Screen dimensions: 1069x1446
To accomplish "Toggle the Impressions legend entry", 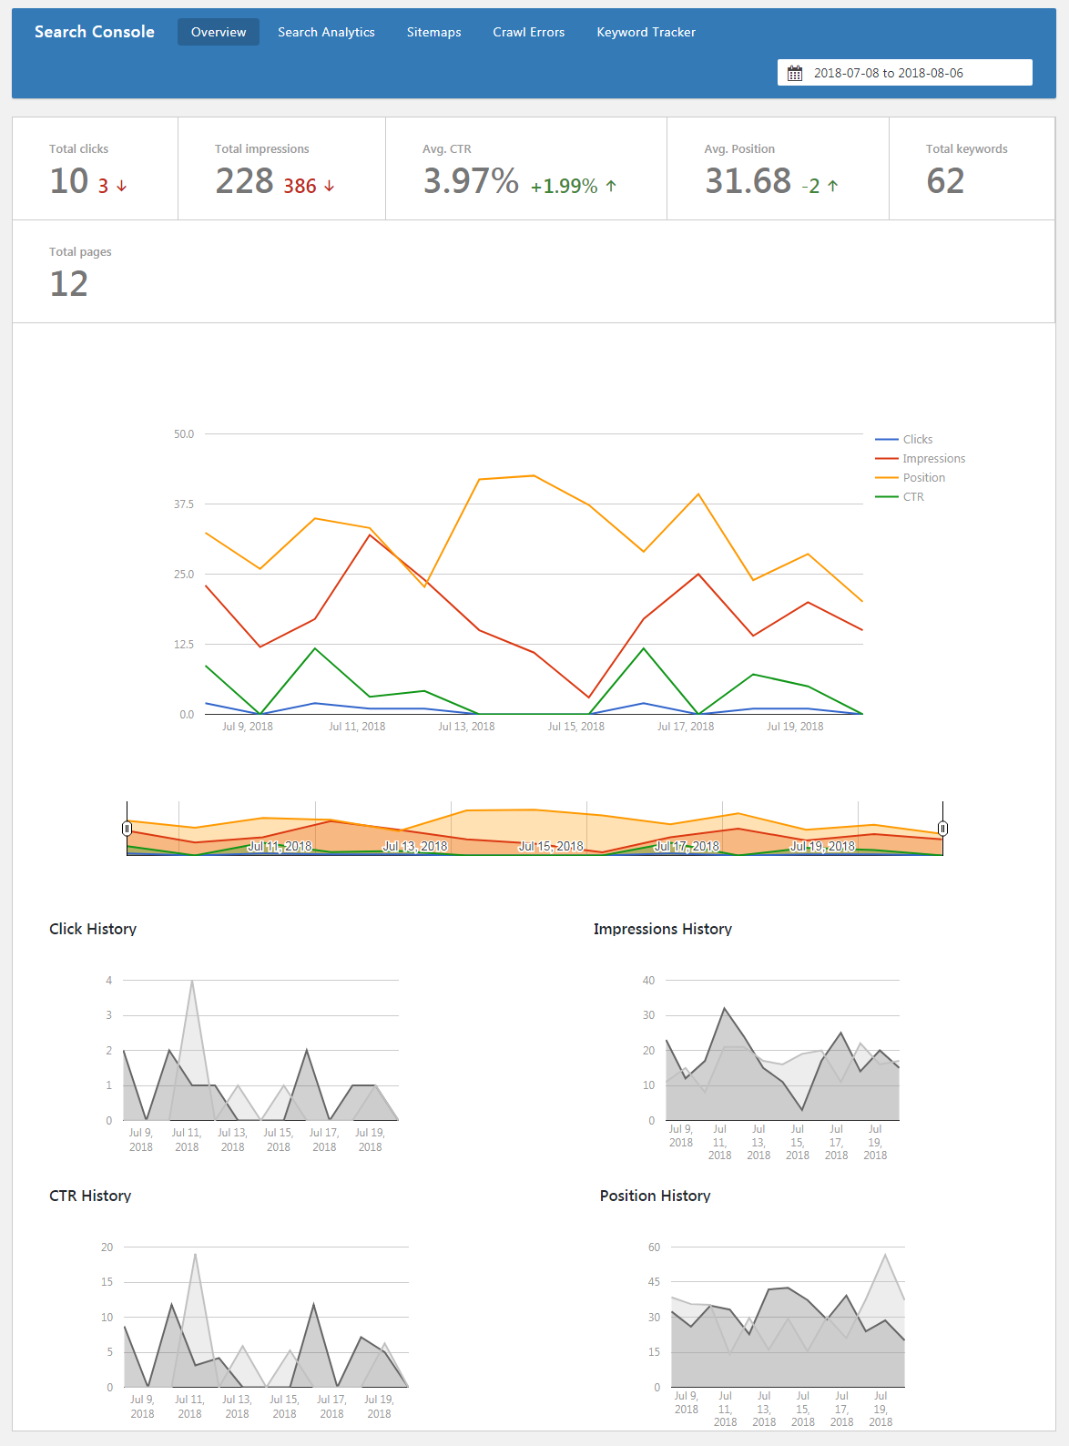I will [x=933, y=459].
